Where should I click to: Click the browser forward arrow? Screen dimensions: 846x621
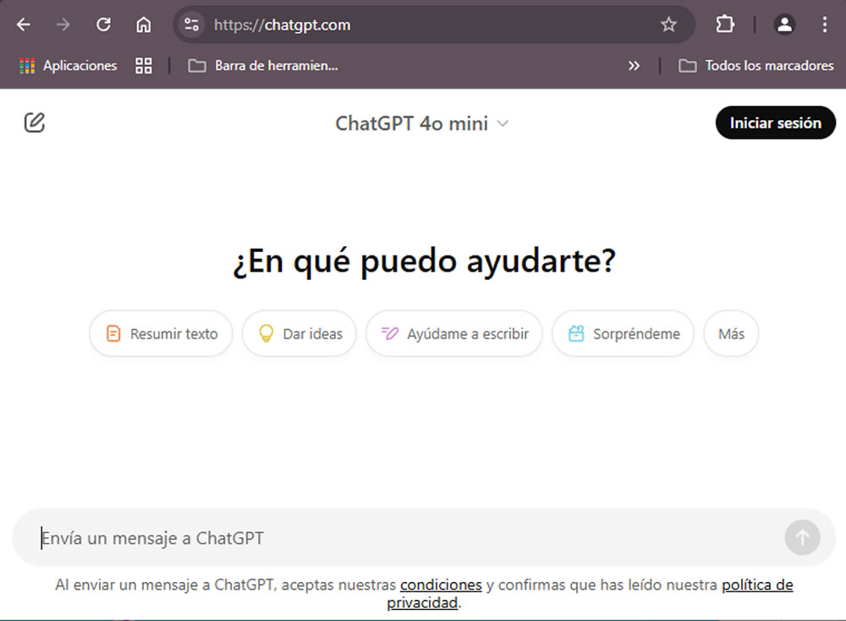click(63, 25)
